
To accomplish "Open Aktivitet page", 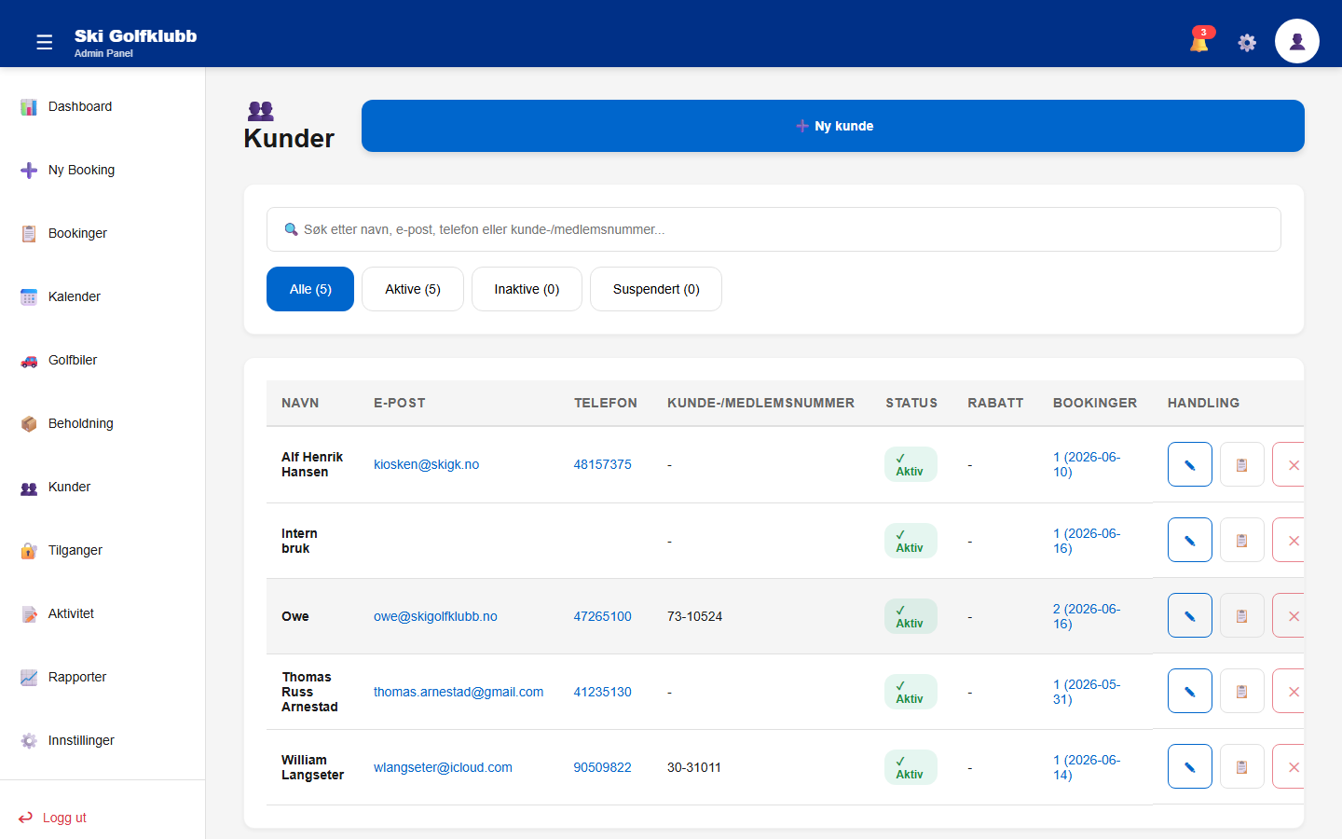I will click(x=103, y=613).
